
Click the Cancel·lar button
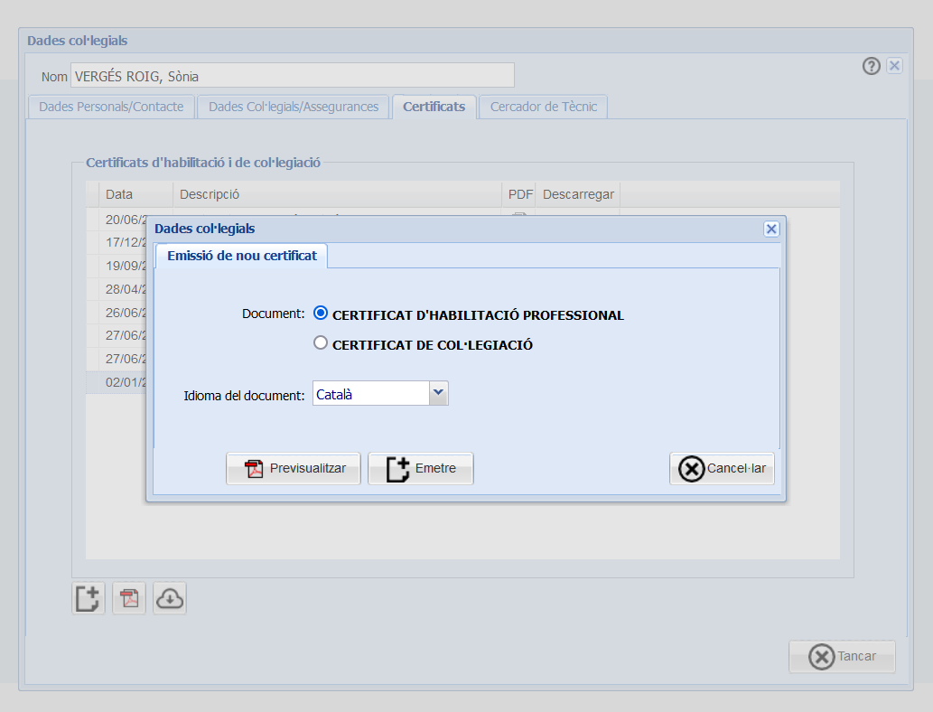coord(722,469)
